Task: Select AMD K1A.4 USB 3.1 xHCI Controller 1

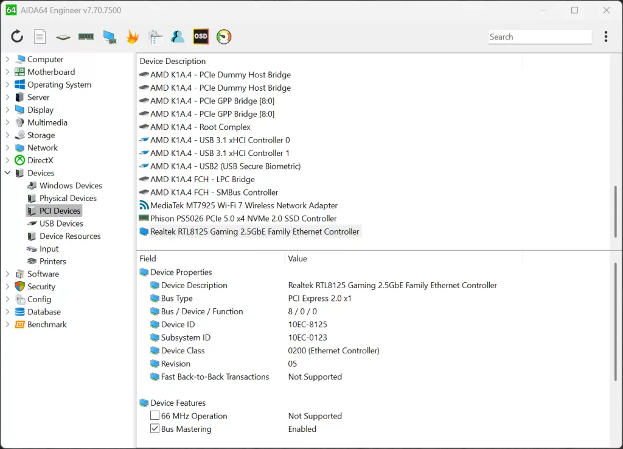Action: tap(220, 153)
